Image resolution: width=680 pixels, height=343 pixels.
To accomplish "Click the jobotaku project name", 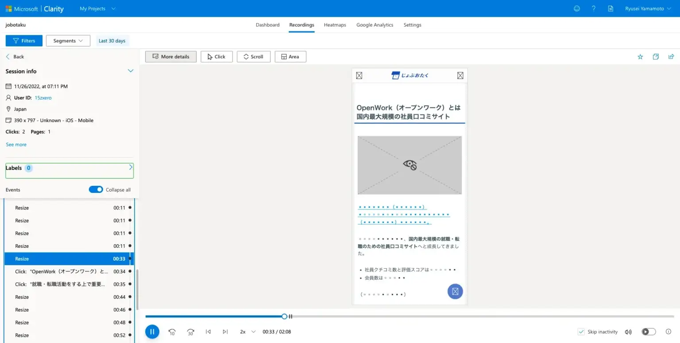I will (15, 25).
